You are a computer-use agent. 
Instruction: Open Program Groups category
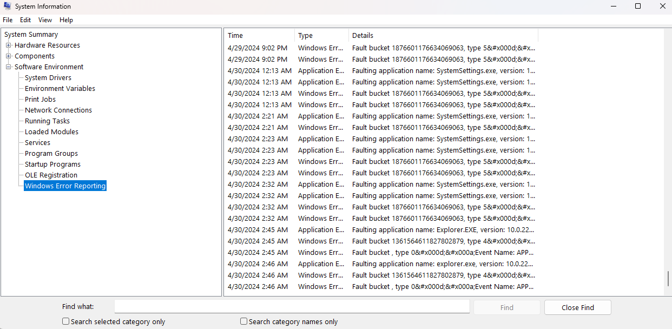(x=51, y=154)
